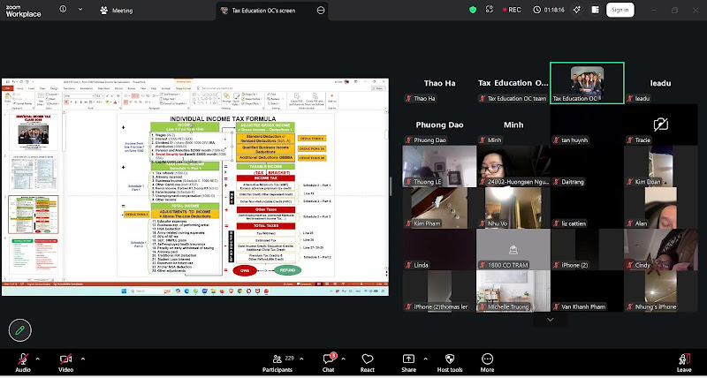Screen dimensions: 707x378
Task: Select the Michelle Truong video tile
Action: pyautogui.click(x=513, y=291)
